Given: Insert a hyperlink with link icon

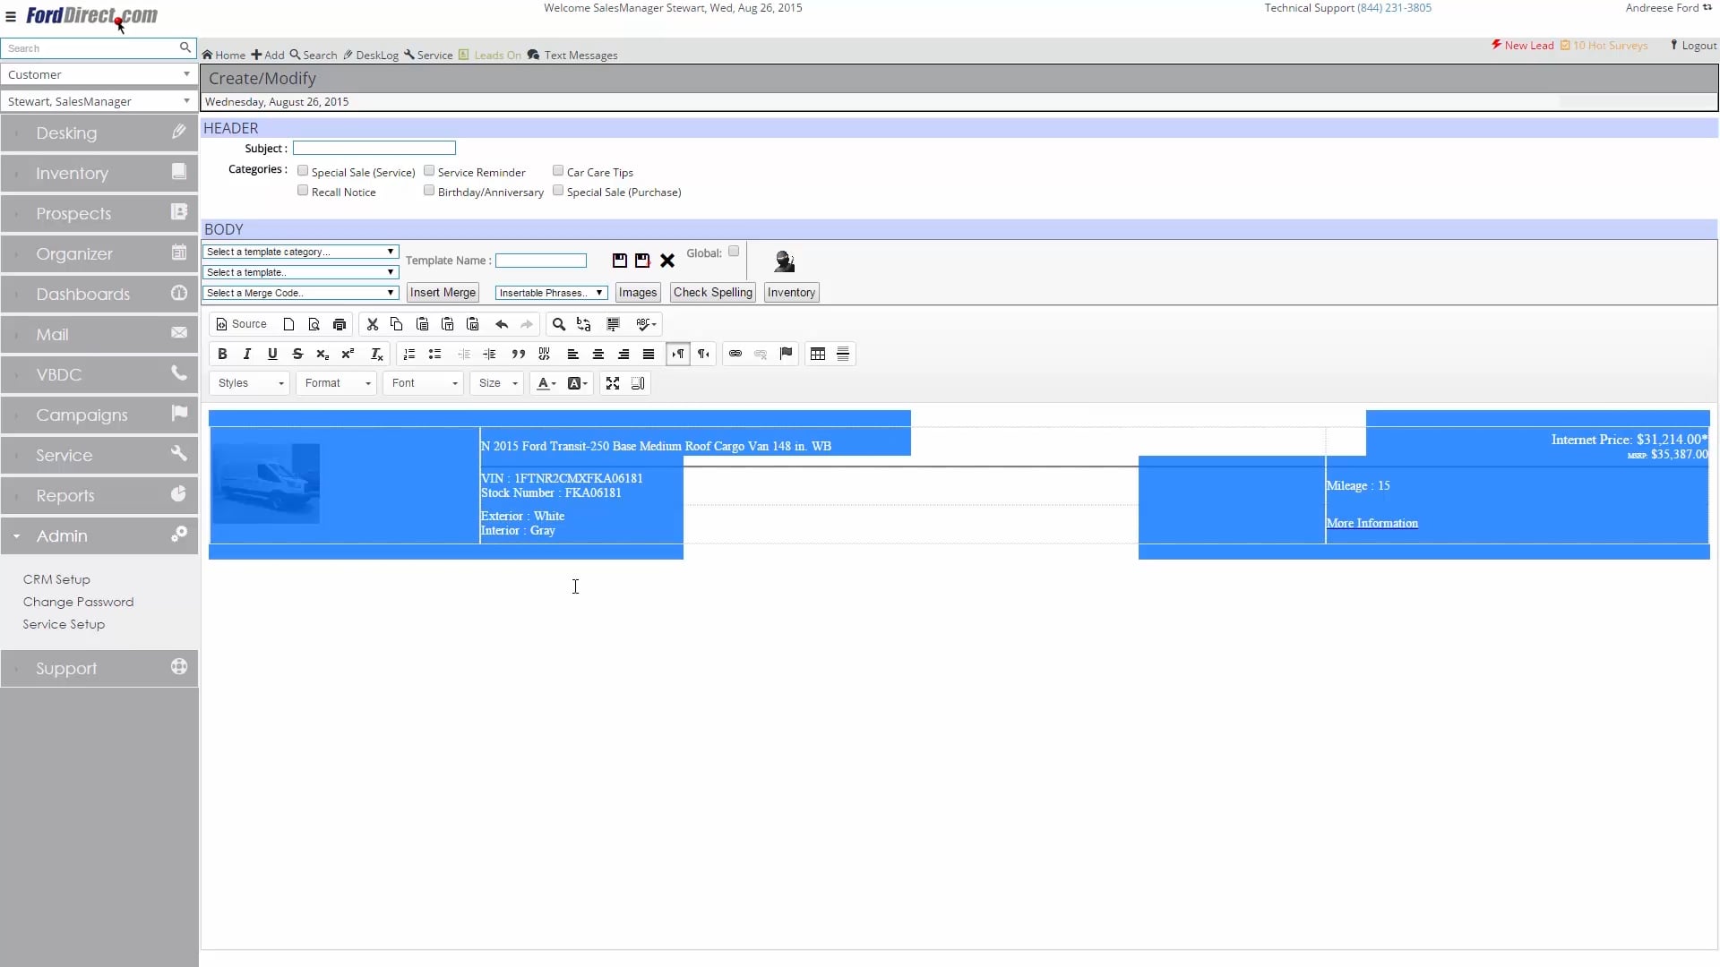Looking at the screenshot, I should click(735, 354).
